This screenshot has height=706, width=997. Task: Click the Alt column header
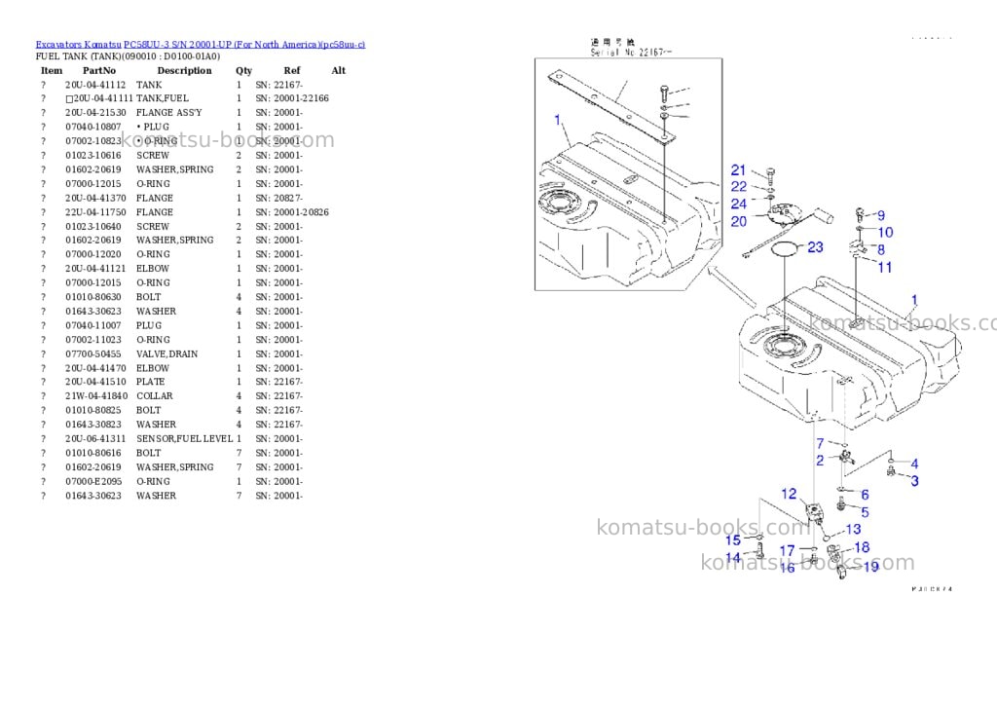(338, 70)
